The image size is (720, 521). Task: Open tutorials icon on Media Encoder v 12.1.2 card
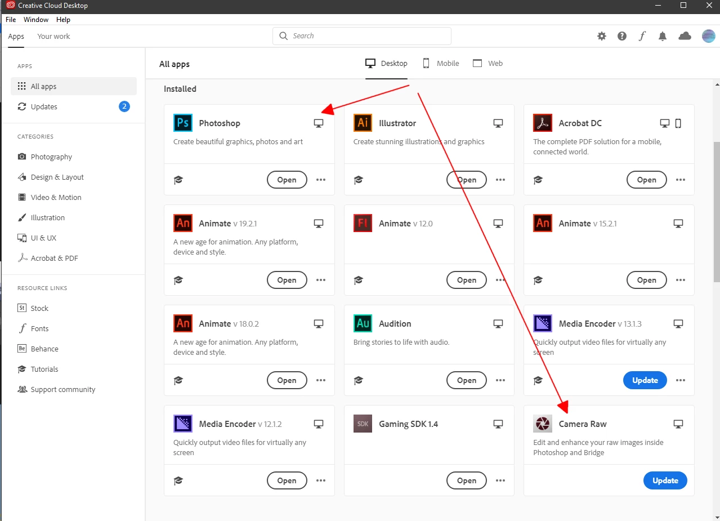click(178, 480)
